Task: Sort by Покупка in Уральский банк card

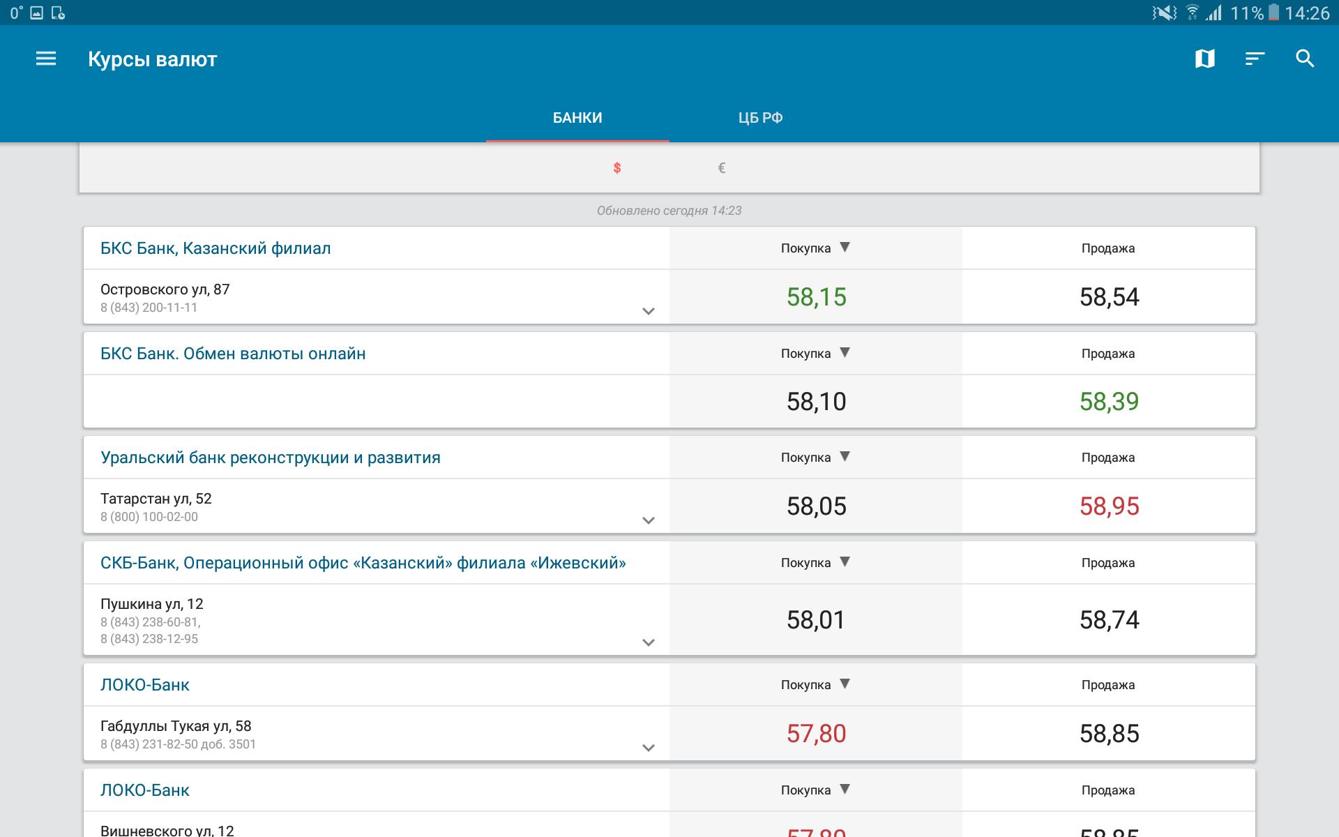Action: (x=815, y=458)
